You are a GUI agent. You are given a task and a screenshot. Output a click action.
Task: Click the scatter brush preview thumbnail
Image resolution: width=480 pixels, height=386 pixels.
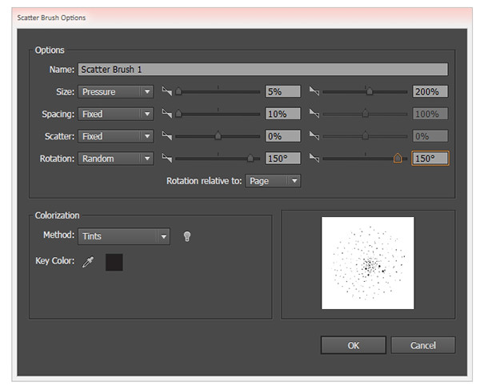pyautogui.click(x=367, y=263)
